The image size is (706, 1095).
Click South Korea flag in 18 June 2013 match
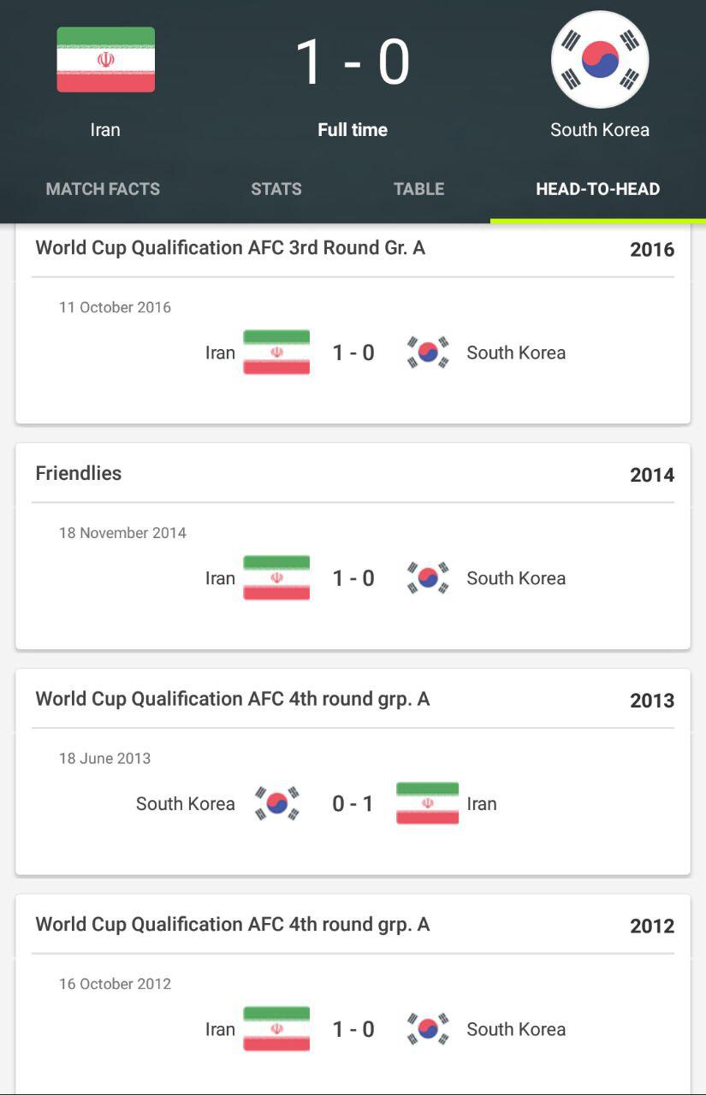(277, 803)
